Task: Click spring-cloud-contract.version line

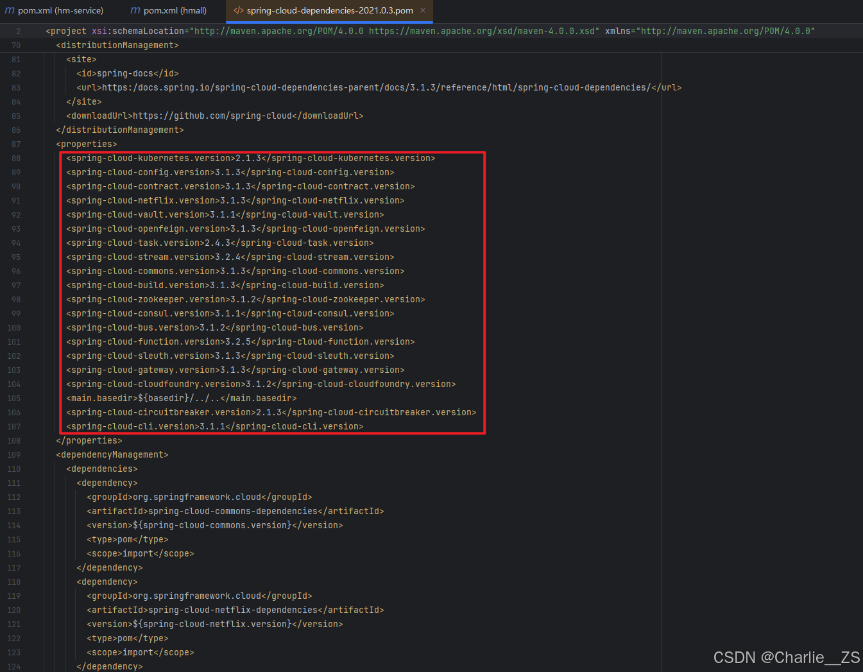Action: coord(241,186)
